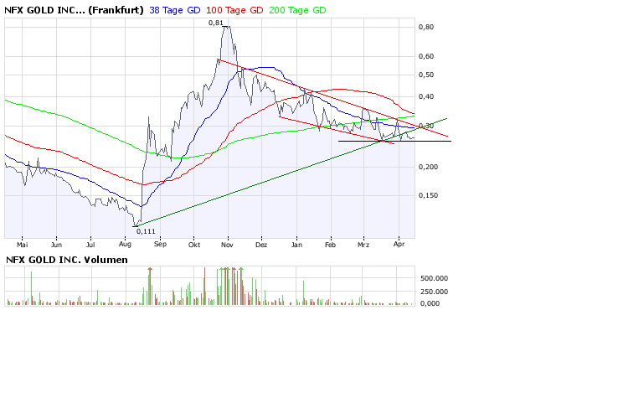618x398 pixels.
Task: Select the 100 Tage GD legend entry
Action: (234, 10)
